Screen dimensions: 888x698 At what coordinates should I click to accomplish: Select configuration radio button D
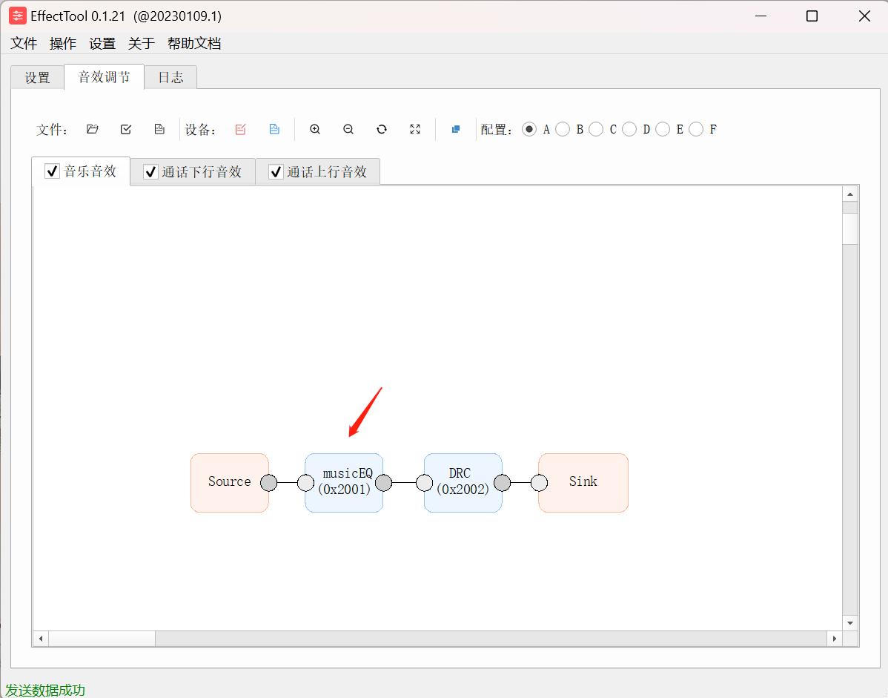629,129
